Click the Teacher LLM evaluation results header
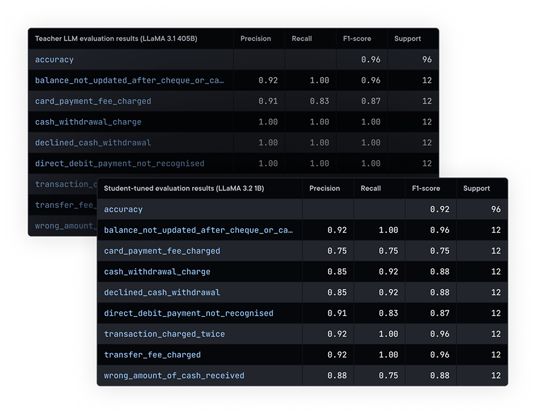This screenshot has height=414, width=536. tap(116, 39)
